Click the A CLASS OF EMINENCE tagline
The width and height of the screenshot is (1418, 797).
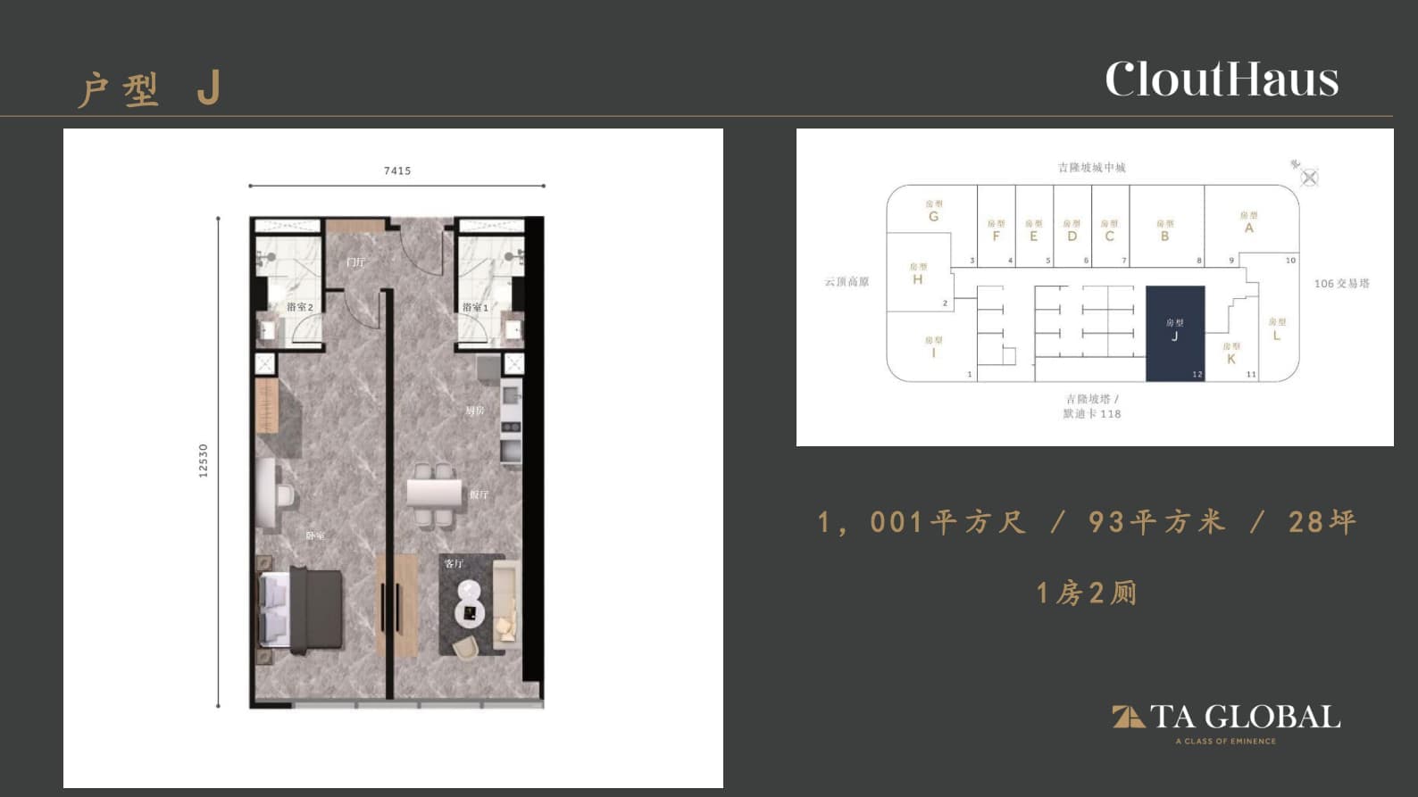1225,741
